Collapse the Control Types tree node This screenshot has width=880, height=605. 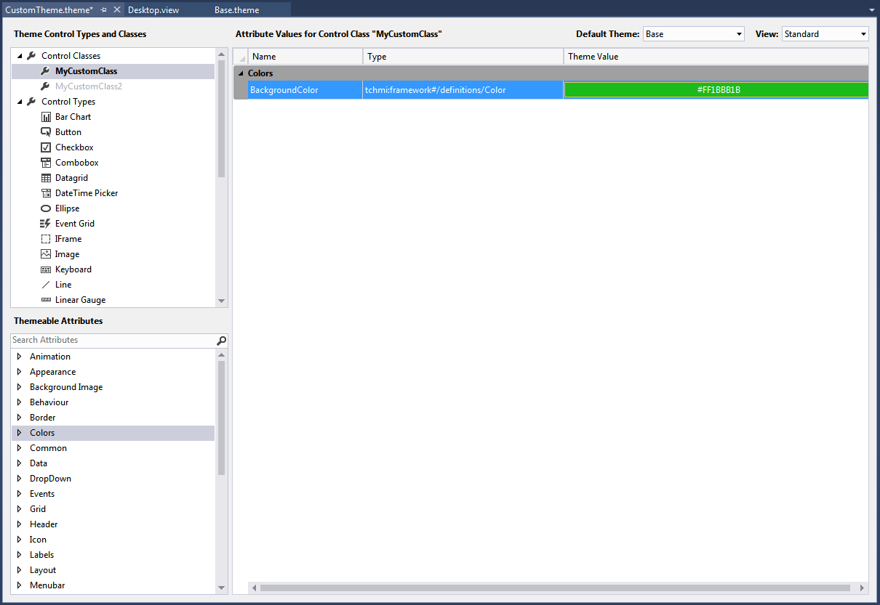coord(20,102)
